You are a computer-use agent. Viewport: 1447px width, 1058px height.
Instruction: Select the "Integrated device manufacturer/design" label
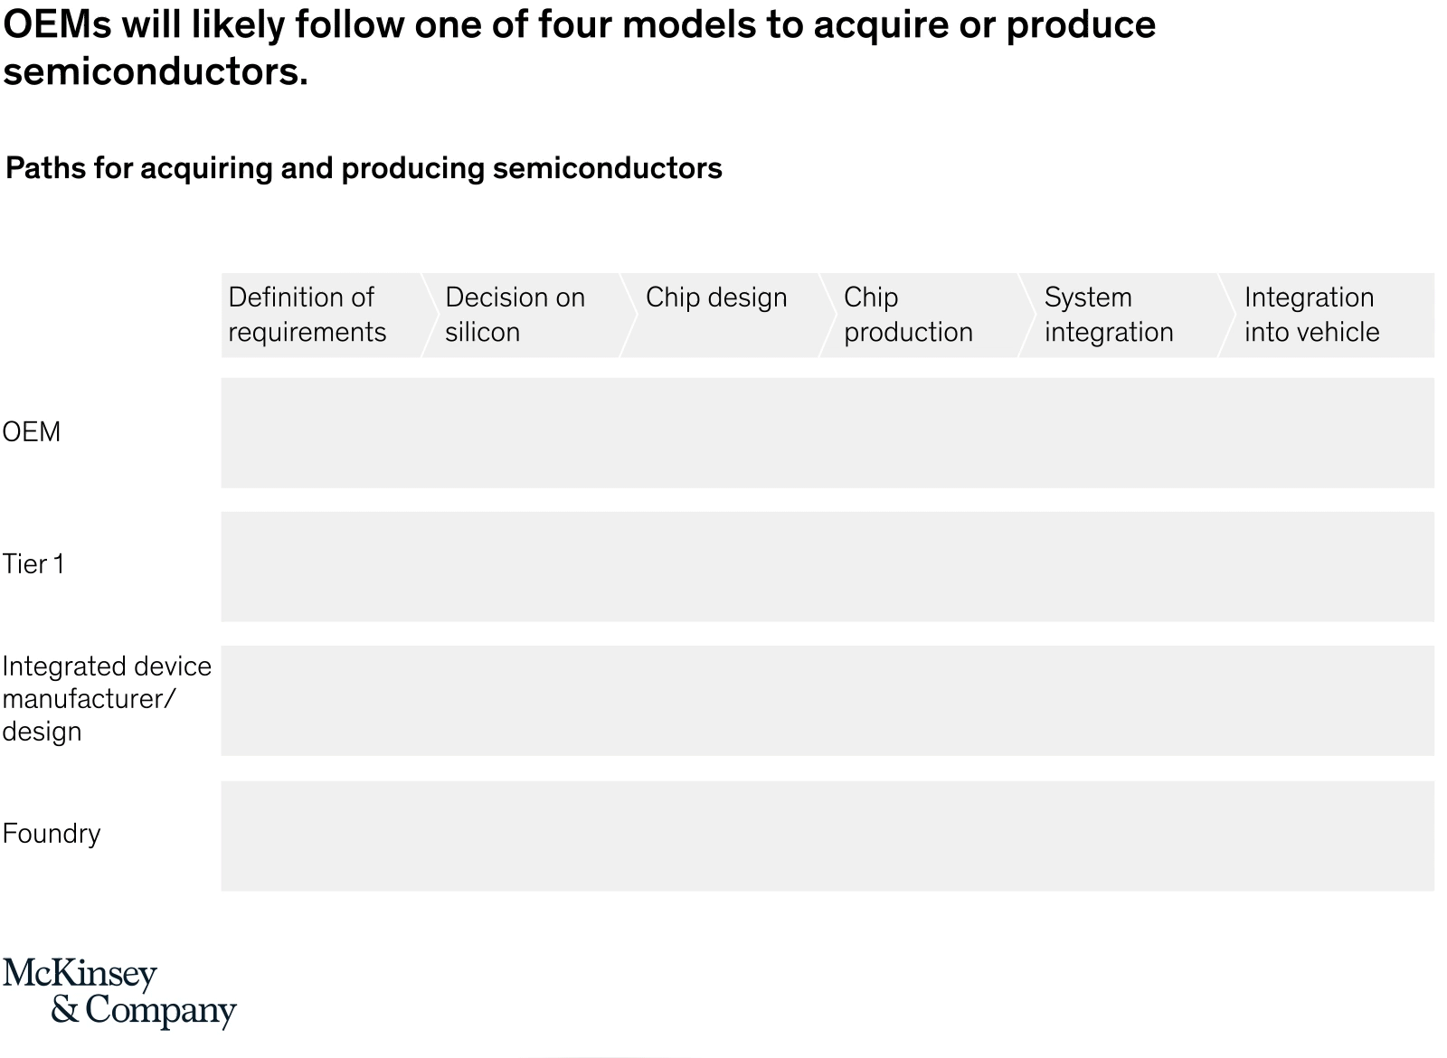(x=106, y=699)
